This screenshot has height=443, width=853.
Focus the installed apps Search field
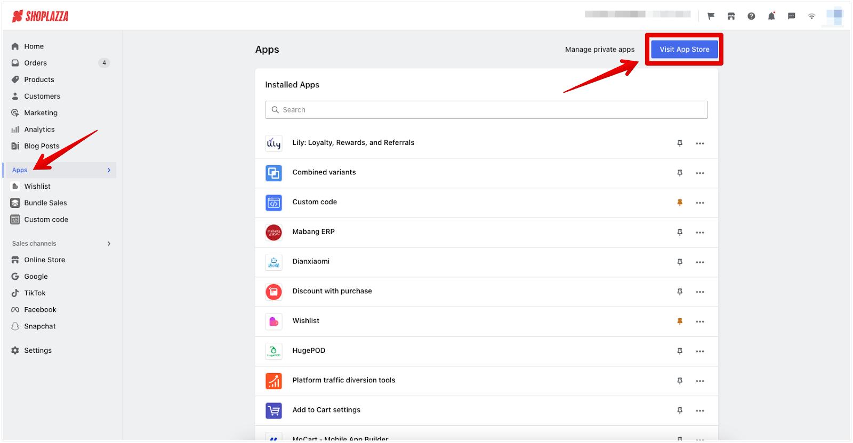coord(486,110)
